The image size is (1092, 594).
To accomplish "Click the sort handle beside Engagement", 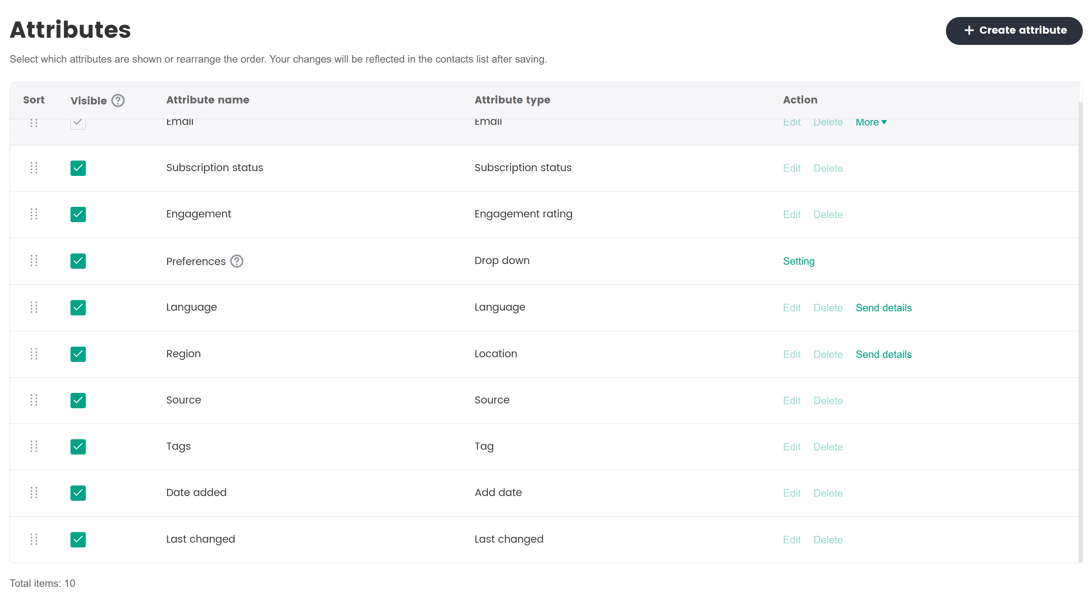I will click(x=34, y=214).
